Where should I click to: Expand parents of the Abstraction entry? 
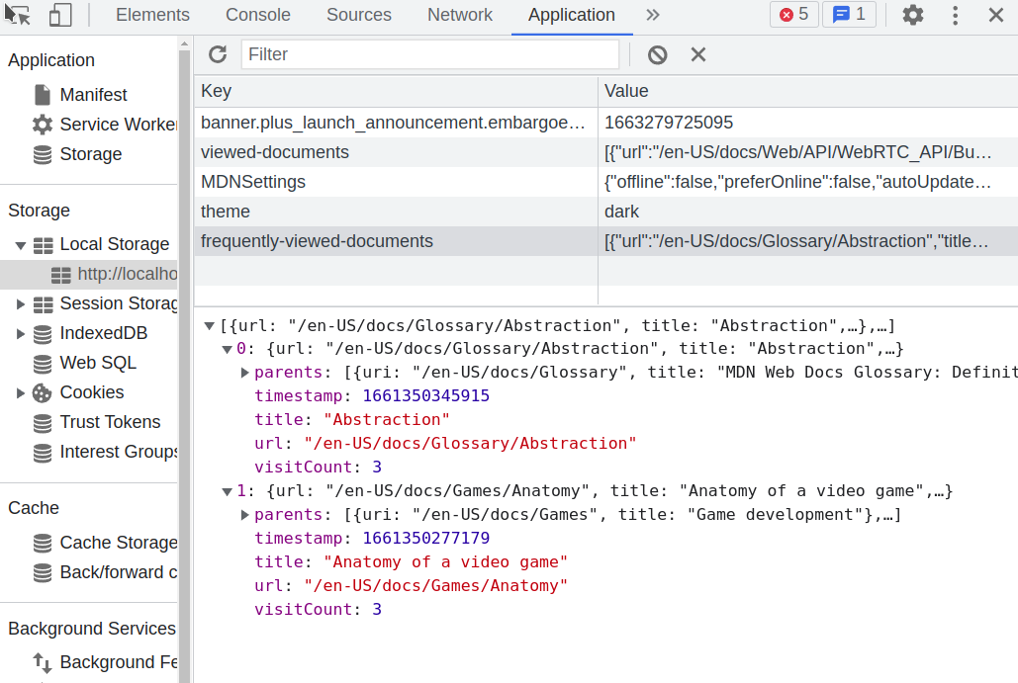[x=244, y=373]
